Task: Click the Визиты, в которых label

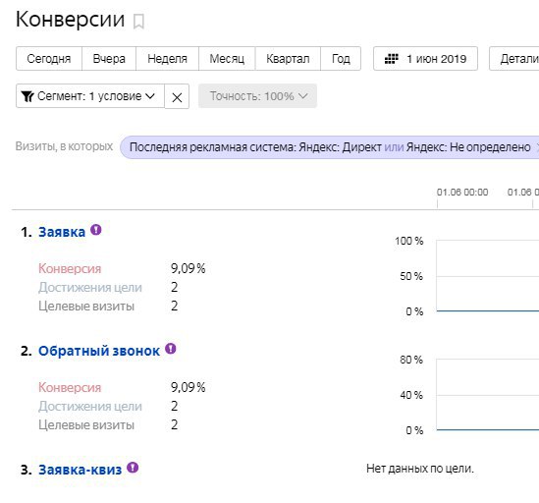Action: (64, 146)
